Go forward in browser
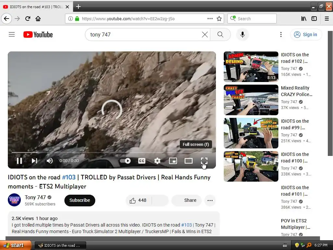 point(17,19)
